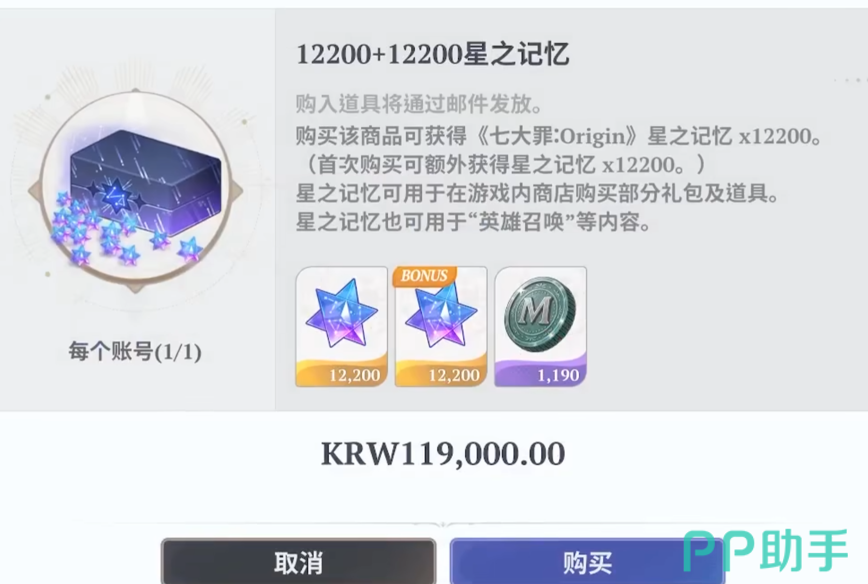Click the 1,190 quantity on M coin
The height and width of the screenshot is (584, 868).
tap(558, 375)
